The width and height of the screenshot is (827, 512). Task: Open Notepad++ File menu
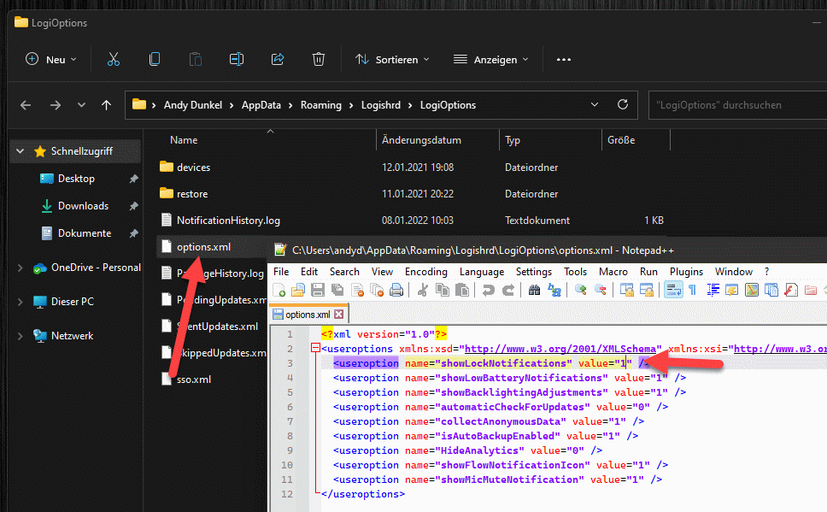pyautogui.click(x=281, y=271)
